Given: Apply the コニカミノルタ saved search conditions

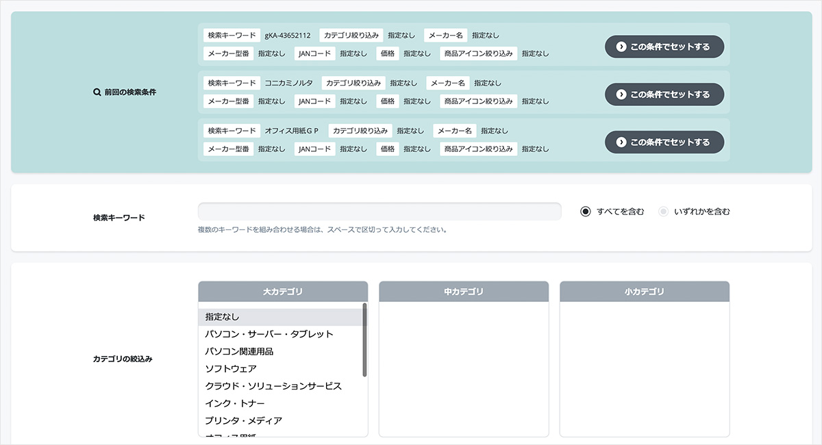Looking at the screenshot, I should coord(664,94).
